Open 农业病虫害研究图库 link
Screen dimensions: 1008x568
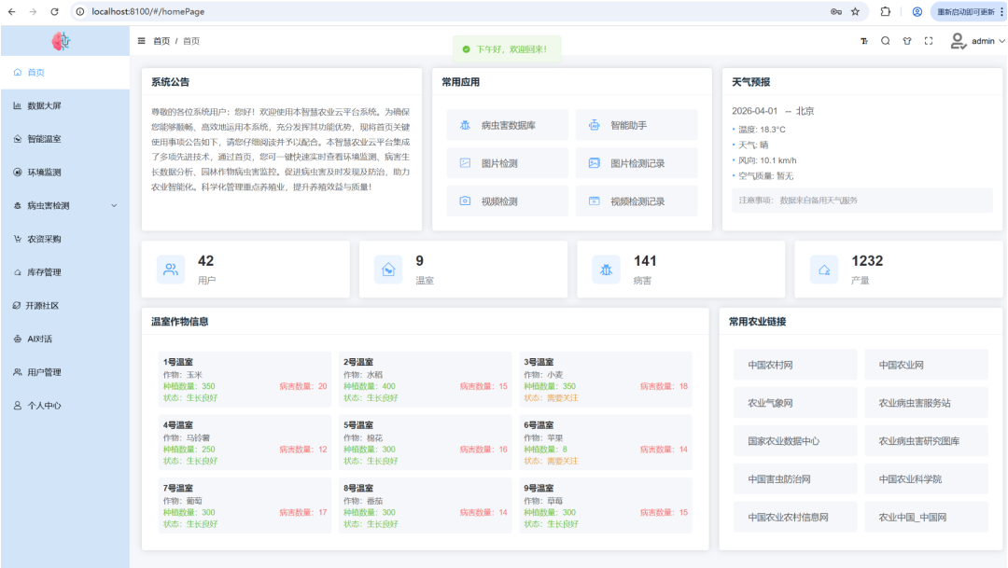coord(927,441)
